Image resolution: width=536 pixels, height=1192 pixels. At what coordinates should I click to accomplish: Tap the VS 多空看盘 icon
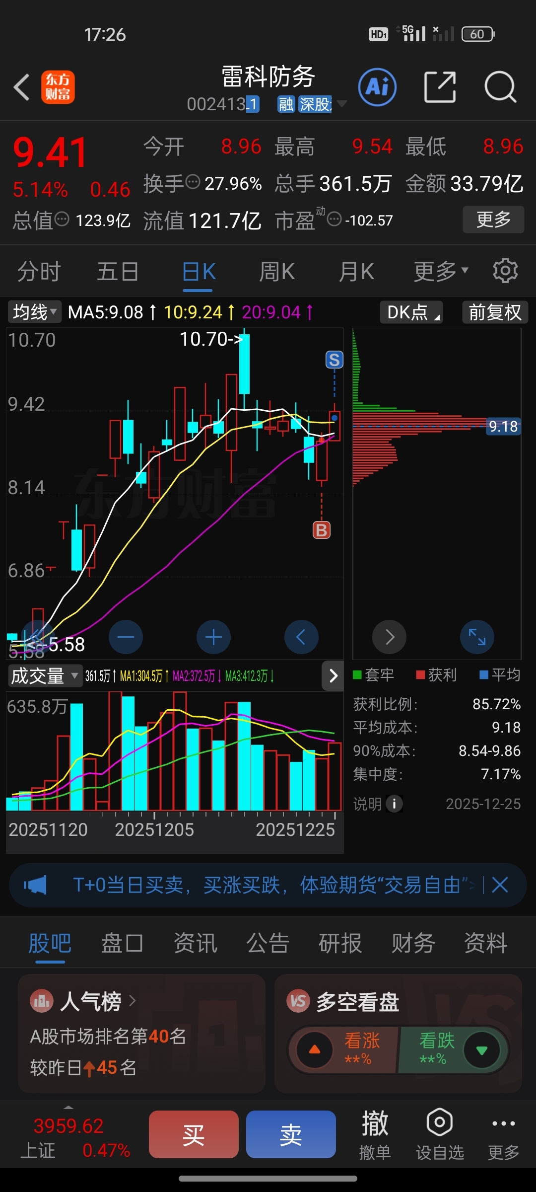(x=298, y=1001)
